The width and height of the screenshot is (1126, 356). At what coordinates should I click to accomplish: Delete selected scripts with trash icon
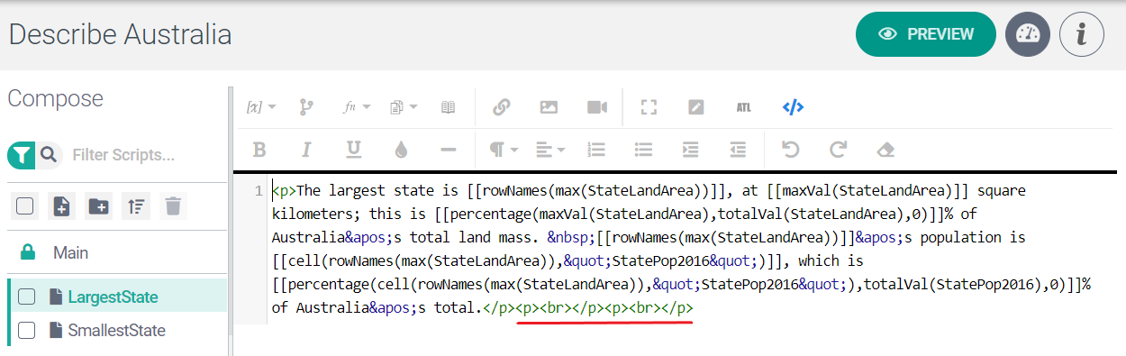(x=174, y=206)
